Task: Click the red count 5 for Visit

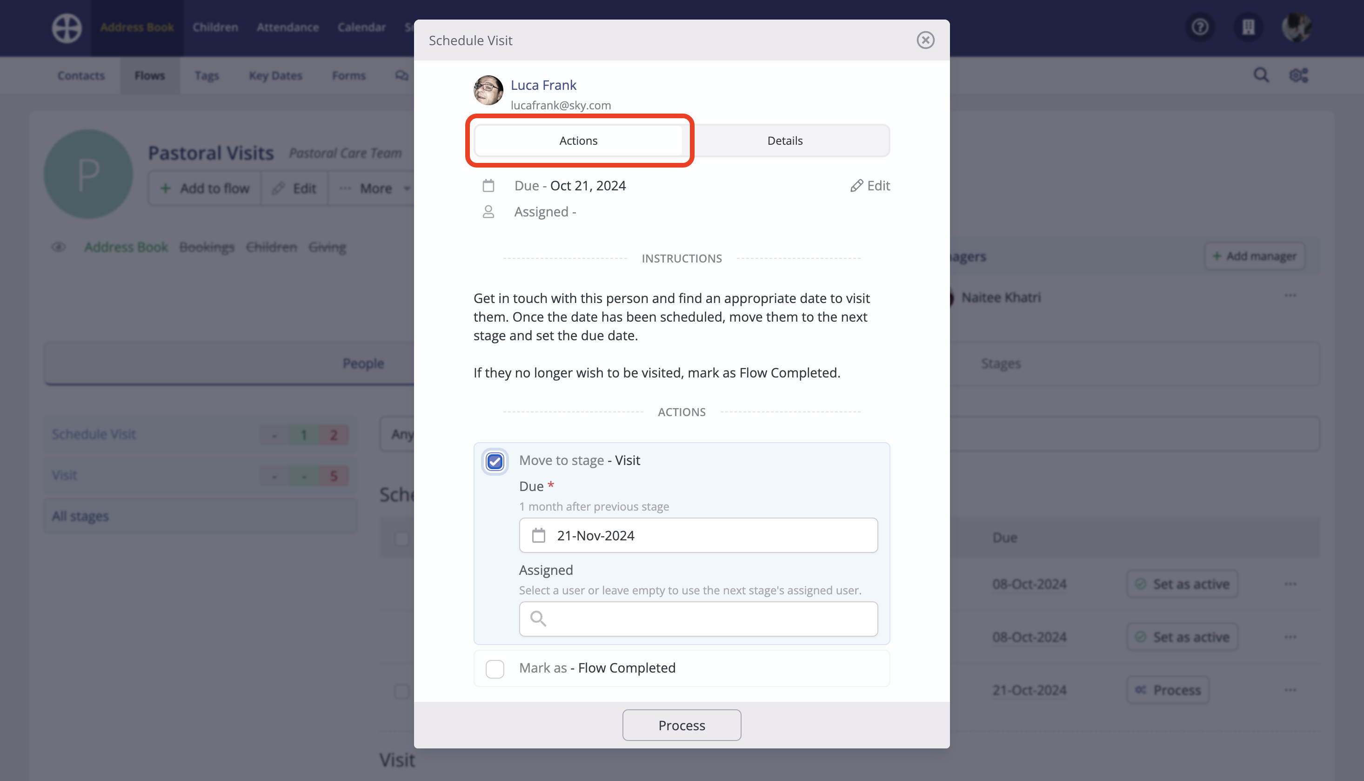Action: pos(334,476)
